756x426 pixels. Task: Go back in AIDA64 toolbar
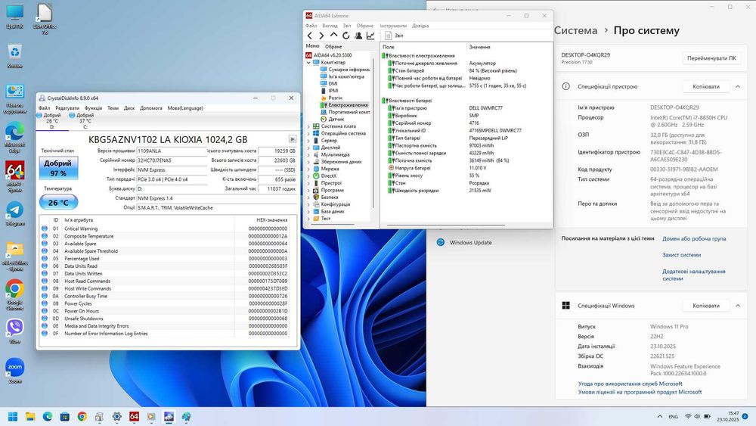click(309, 36)
